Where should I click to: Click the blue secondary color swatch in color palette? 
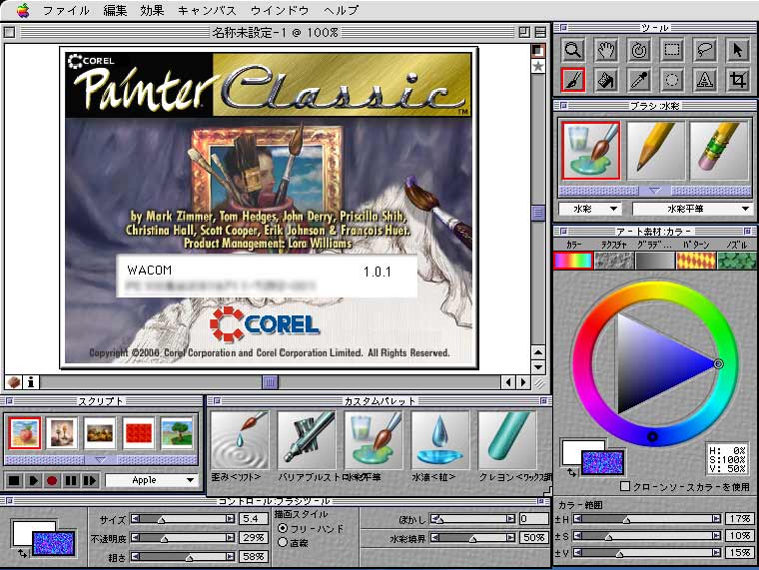point(602,462)
